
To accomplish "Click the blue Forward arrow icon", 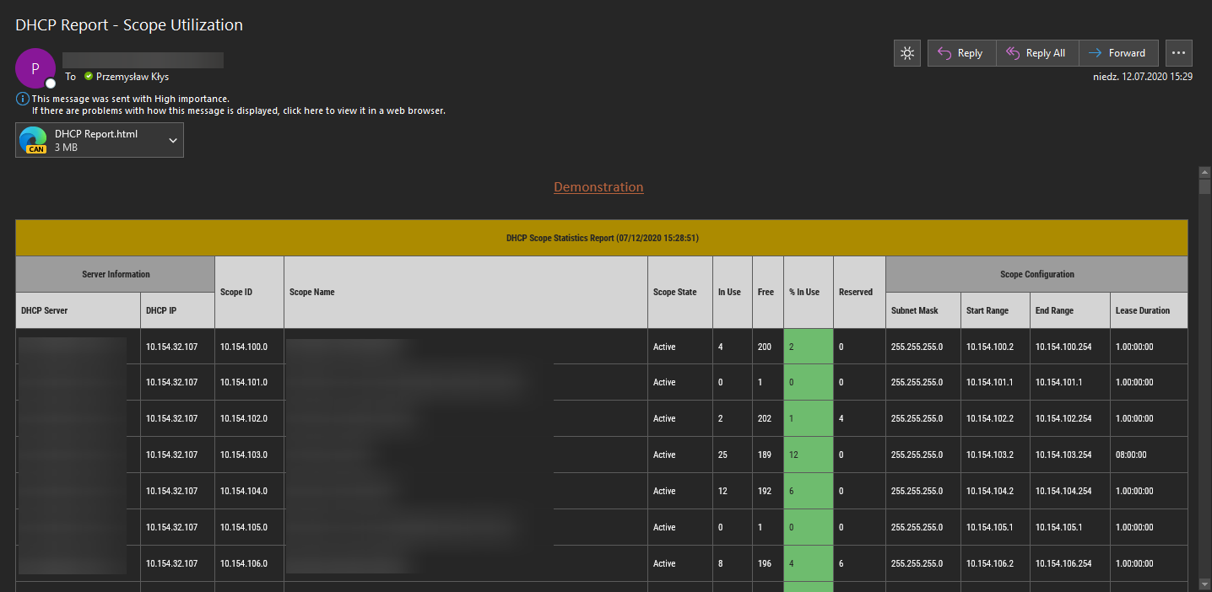I will tap(1095, 52).
